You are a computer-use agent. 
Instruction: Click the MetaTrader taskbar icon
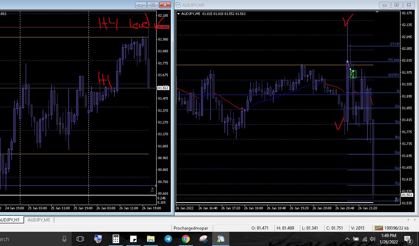pos(221,239)
